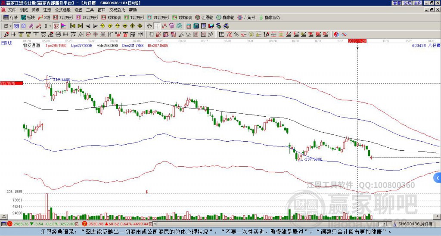Toggle the 极反通道 indicator icon
Screen dimensions: 441x236
click(x=56, y=26)
